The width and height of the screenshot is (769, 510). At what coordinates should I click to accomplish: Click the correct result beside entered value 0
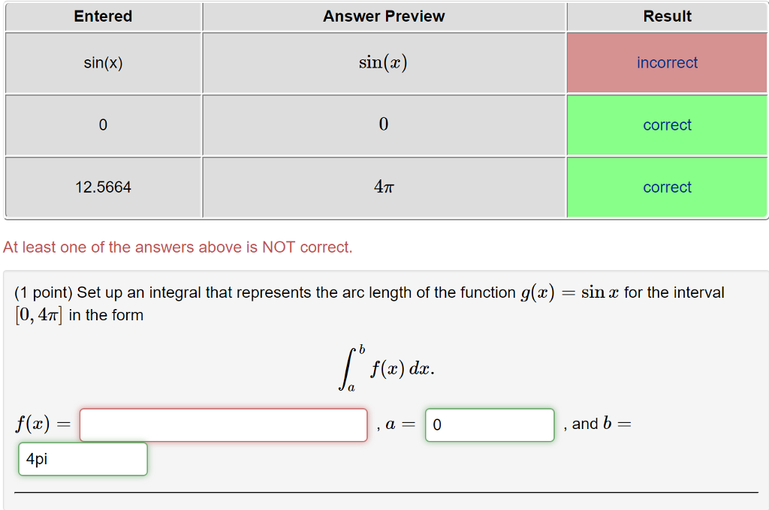667,124
